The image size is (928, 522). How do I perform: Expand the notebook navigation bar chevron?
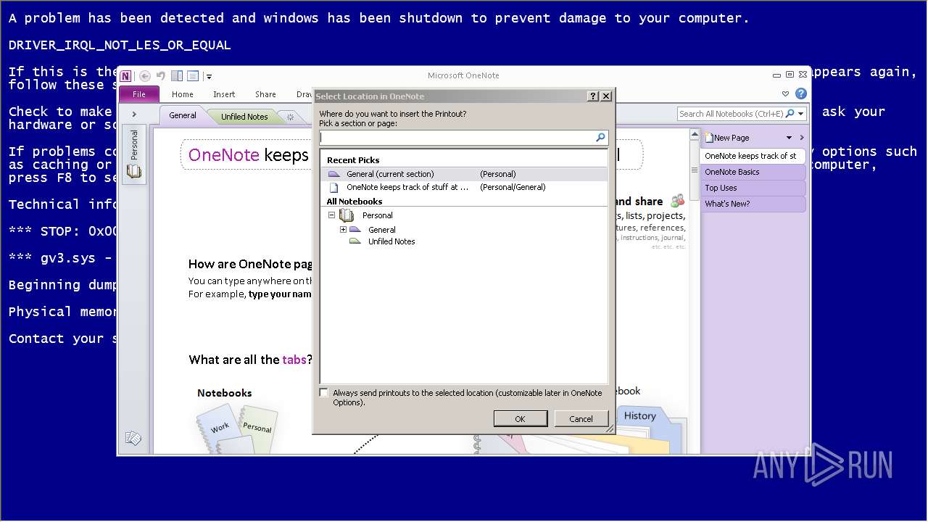click(x=134, y=114)
